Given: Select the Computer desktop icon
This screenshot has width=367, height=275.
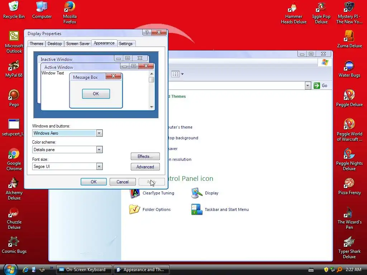Looking at the screenshot, I should [42, 10].
